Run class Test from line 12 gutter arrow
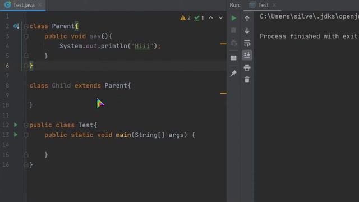 pyautogui.click(x=16, y=125)
